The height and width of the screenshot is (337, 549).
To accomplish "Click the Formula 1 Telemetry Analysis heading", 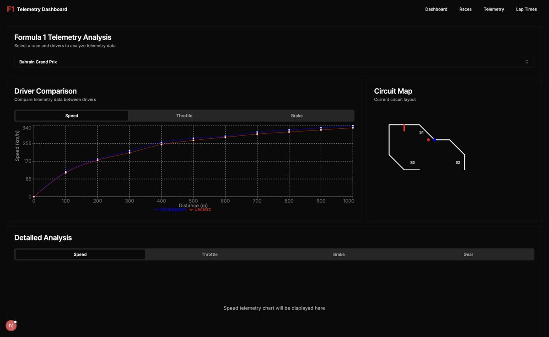I will pos(63,37).
